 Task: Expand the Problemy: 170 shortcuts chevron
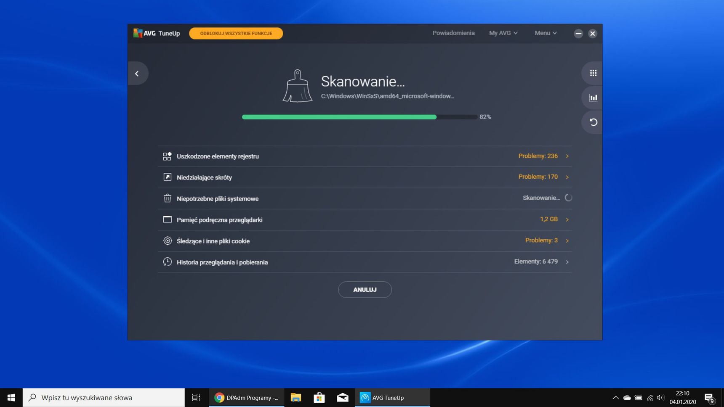pyautogui.click(x=567, y=177)
